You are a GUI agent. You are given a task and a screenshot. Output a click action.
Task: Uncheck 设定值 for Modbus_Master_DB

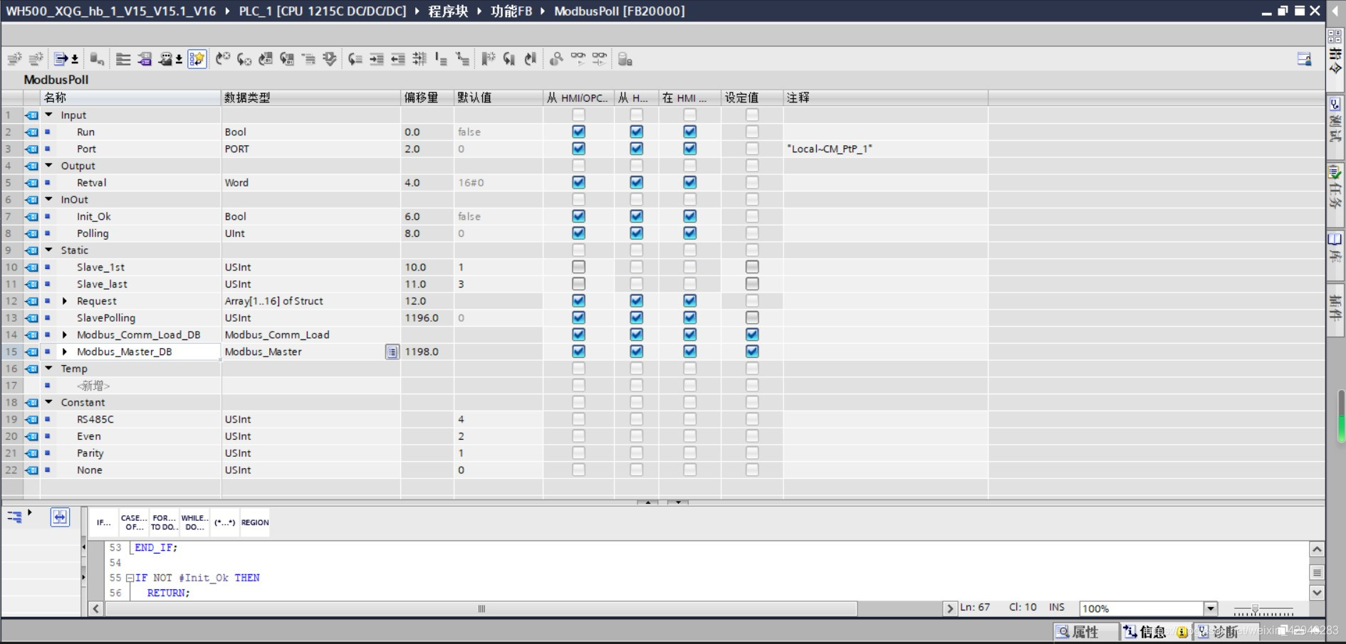point(752,352)
